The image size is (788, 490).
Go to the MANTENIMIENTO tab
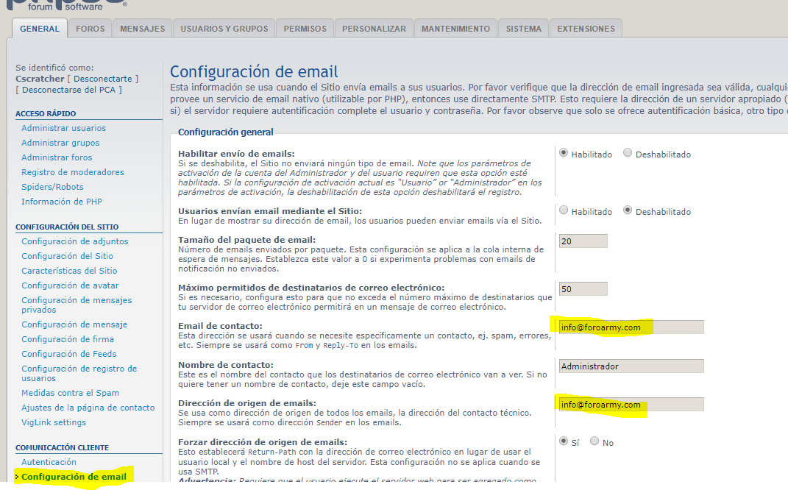455,29
